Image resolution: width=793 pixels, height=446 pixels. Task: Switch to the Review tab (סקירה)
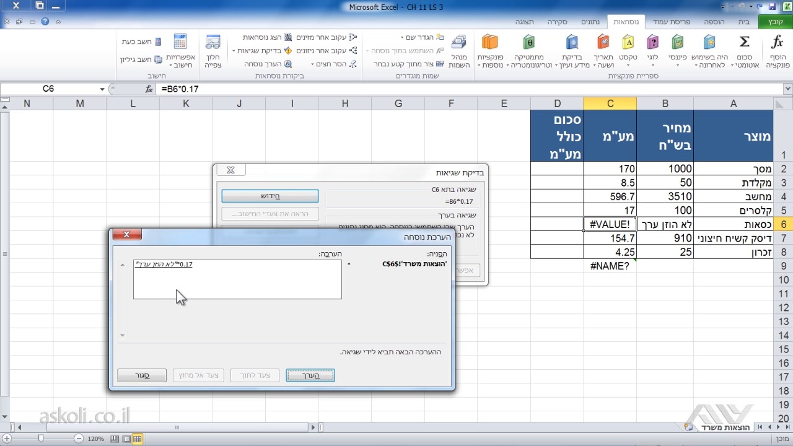[x=557, y=22]
